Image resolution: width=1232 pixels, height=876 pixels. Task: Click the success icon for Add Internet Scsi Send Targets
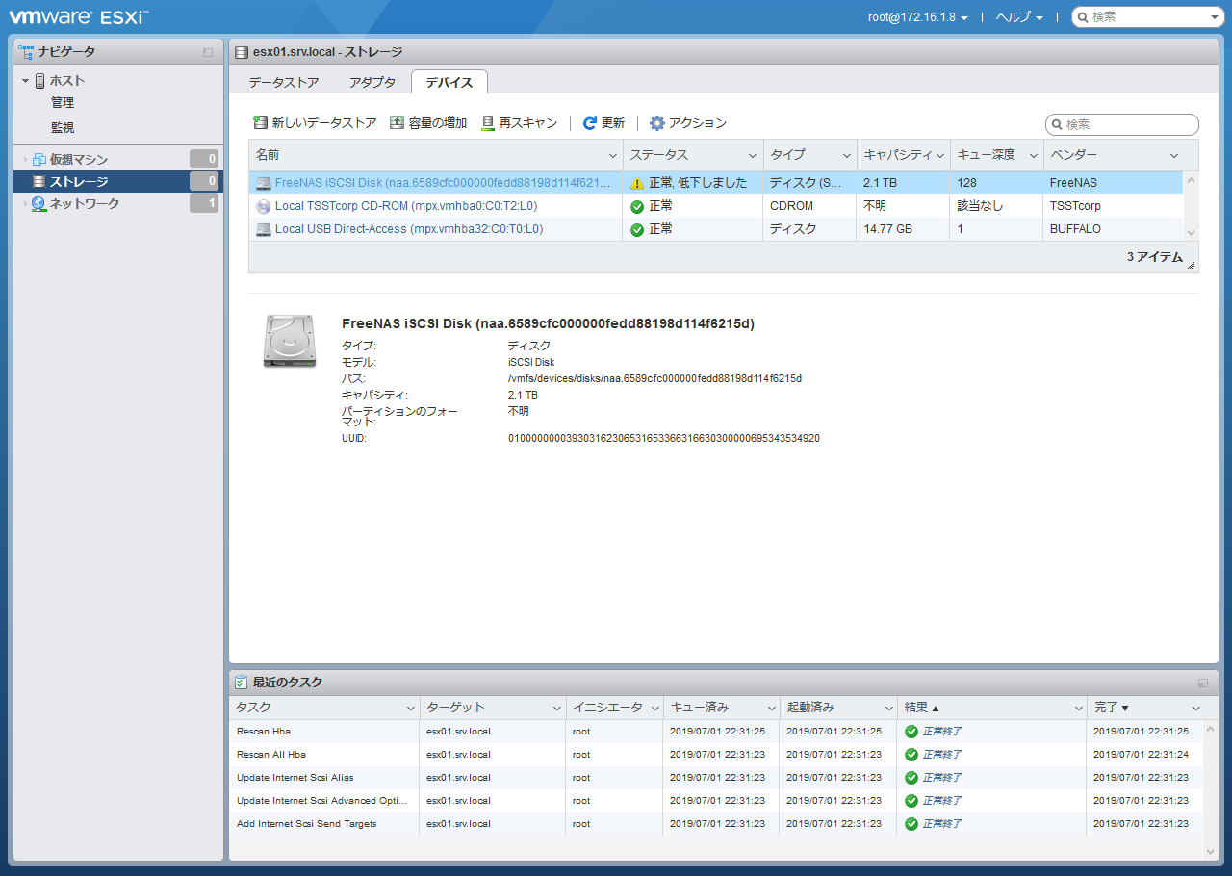pos(911,824)
